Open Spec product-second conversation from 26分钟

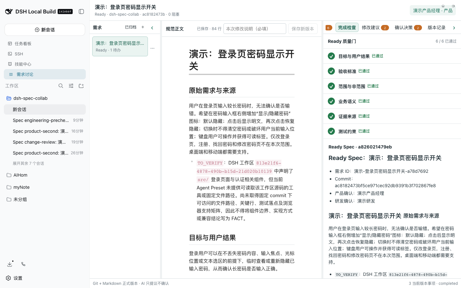pyautogui.click(x=45, y=153)
